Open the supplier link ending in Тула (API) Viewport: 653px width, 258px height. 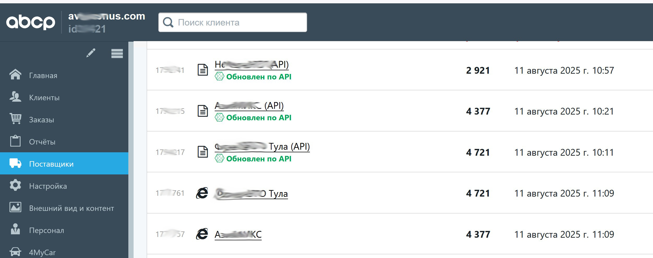262,147
